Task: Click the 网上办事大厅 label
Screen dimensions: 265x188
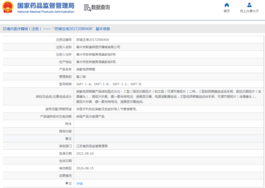Action: click(x=249, y=11)
